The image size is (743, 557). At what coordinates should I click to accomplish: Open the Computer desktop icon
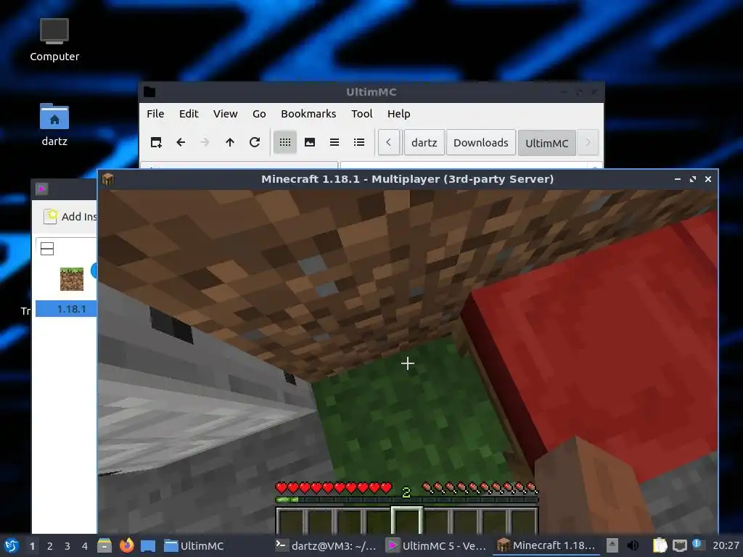54,40
